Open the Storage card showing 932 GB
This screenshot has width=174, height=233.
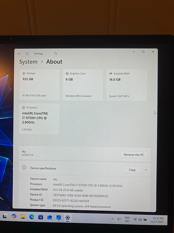click(40, 85)
